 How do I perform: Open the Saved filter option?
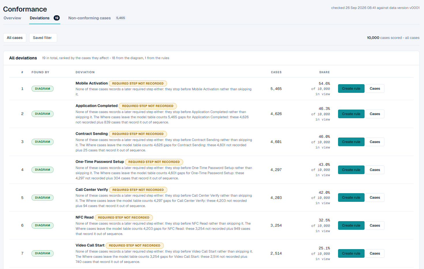tap(42, 38)
